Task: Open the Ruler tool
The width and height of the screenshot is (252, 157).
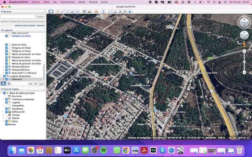Action: pyautogui.click(x=104, y=12)
